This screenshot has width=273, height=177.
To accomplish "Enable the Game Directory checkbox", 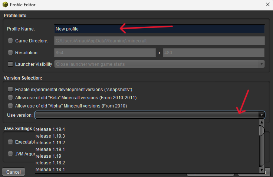I will pos(10,41).
